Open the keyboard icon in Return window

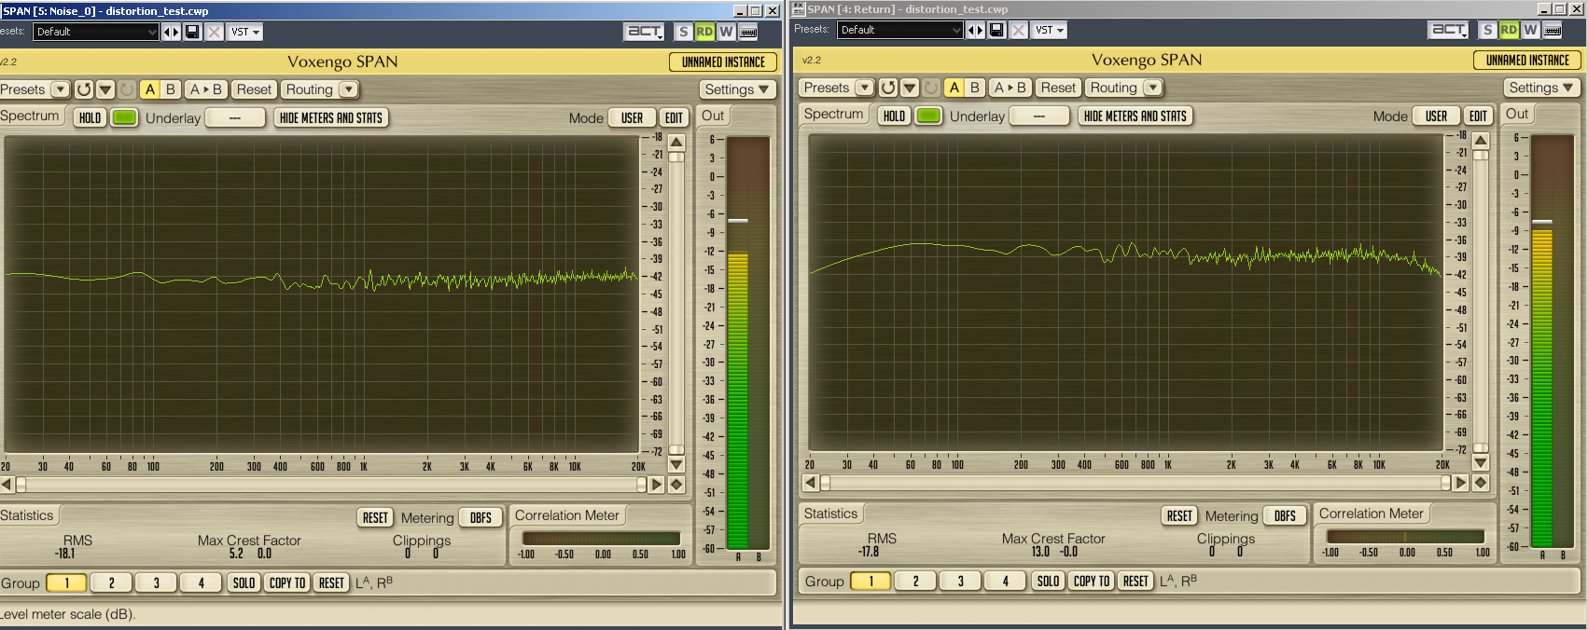(1553, 30)
